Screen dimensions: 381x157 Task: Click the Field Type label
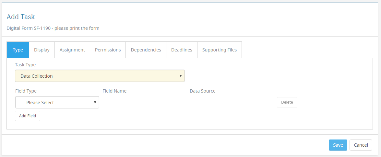click(26, 91)
